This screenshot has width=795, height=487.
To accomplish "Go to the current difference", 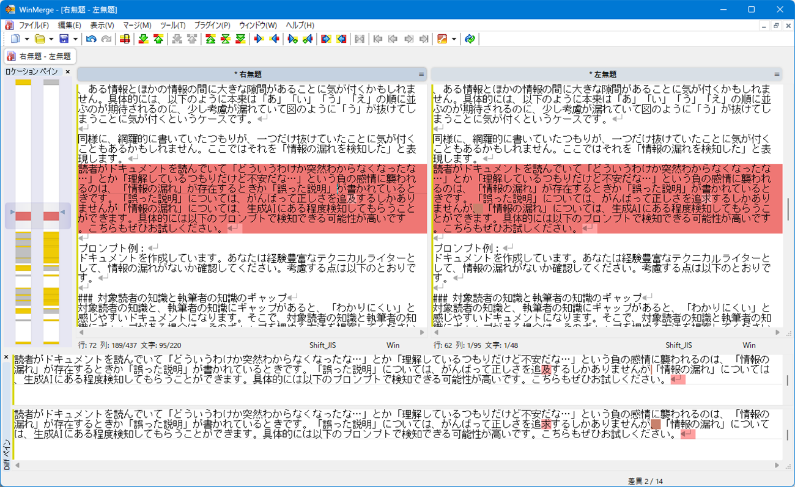I will (x=225, y=39).
